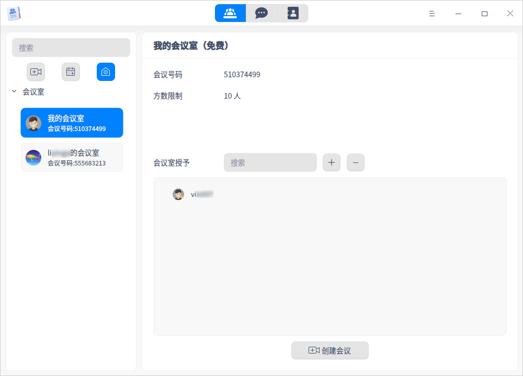Click the 创建会议 button
This screenshot has height=376, width=523.
pos(330,350)
